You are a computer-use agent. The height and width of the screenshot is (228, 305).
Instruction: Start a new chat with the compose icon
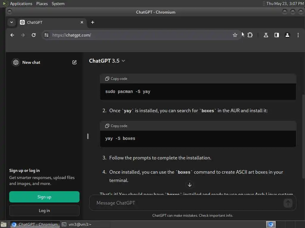point(74,62)
